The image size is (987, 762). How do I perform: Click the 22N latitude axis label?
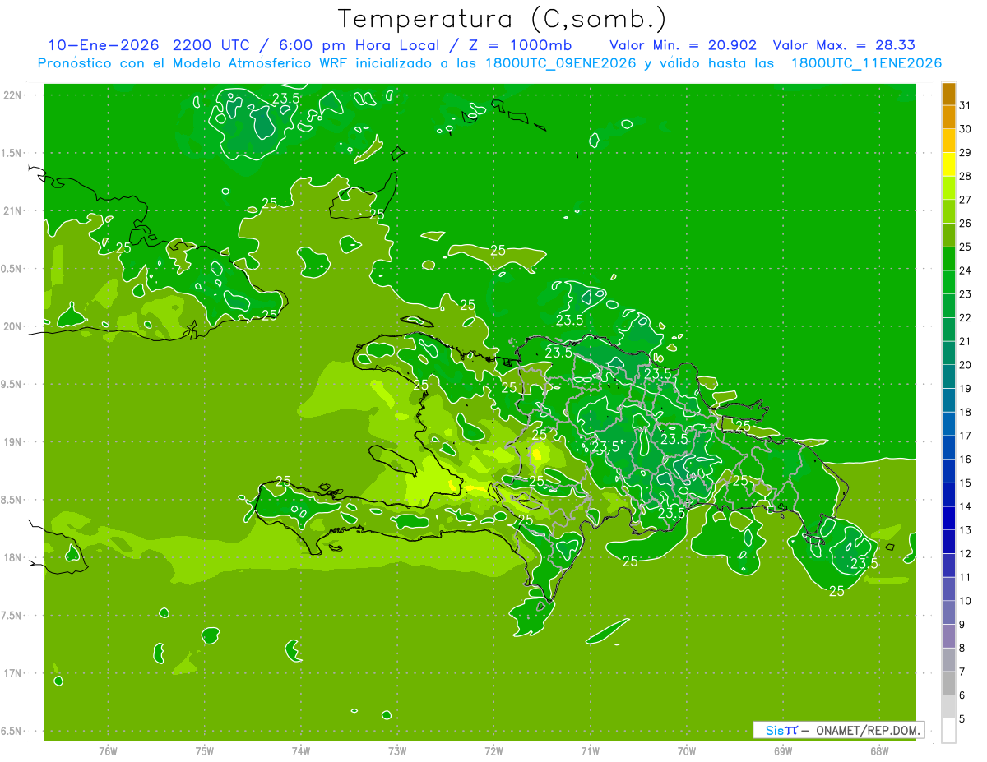click(x=12, y=95)
